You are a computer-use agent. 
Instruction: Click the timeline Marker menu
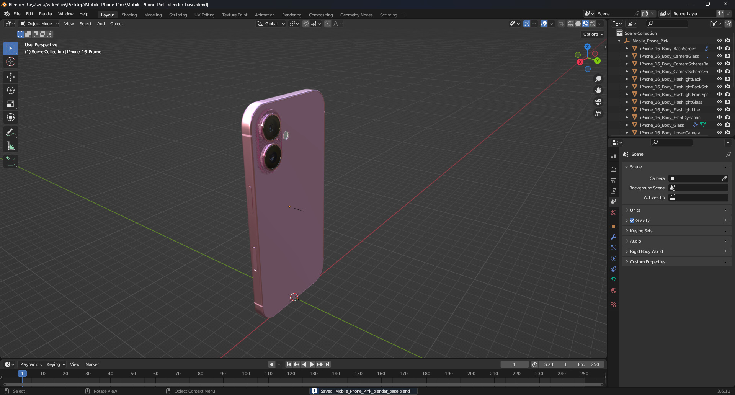pos(92,364)
